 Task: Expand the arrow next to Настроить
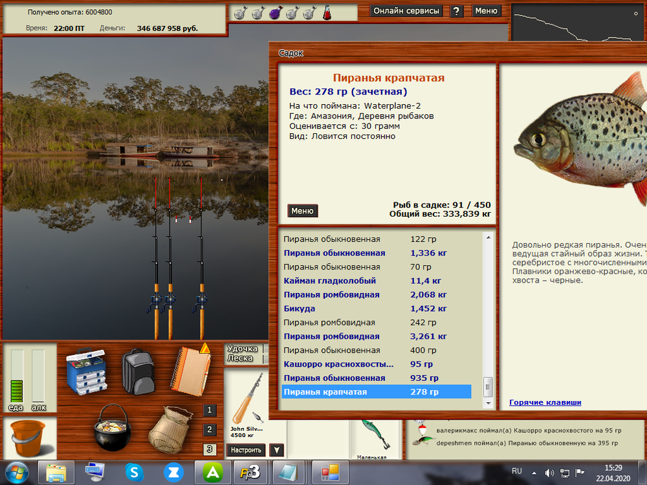tap(276, 450)
